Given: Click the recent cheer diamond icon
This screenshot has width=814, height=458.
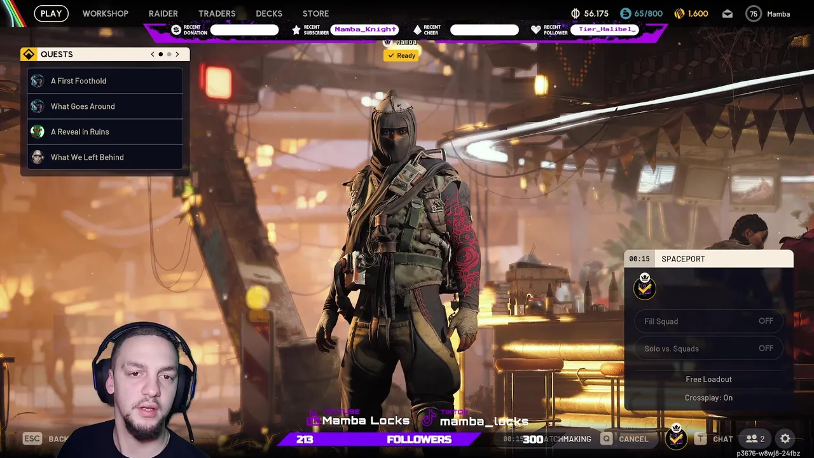Looking at the screenshot, I should click(417, 30).
